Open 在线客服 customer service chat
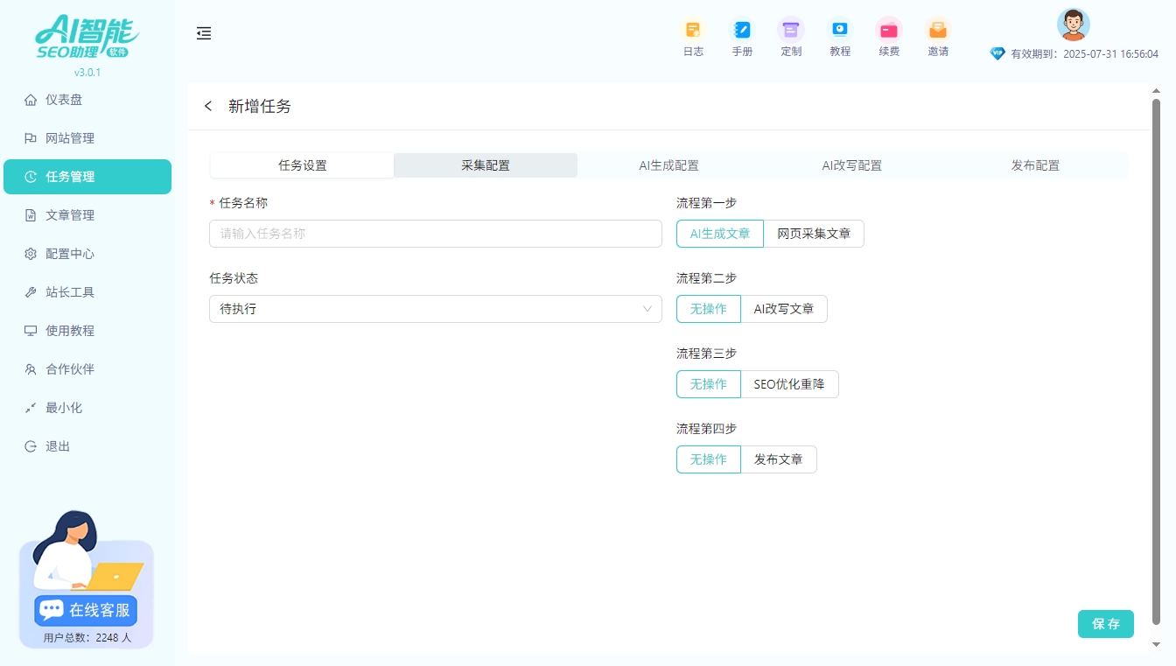1176x666 pixels. tap(85, 609)
